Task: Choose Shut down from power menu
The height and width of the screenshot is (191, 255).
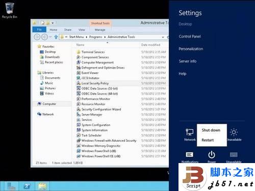Action: tap(211, 130)
